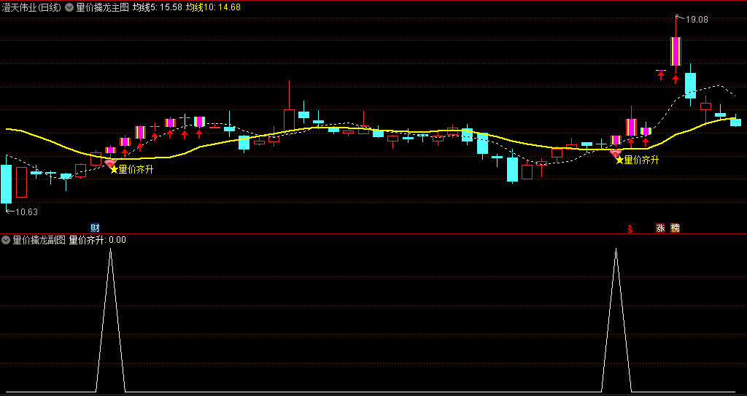Click the candle with the 19.08 high
The width and height of the screenshot is (747, 396).
point(676,51)
